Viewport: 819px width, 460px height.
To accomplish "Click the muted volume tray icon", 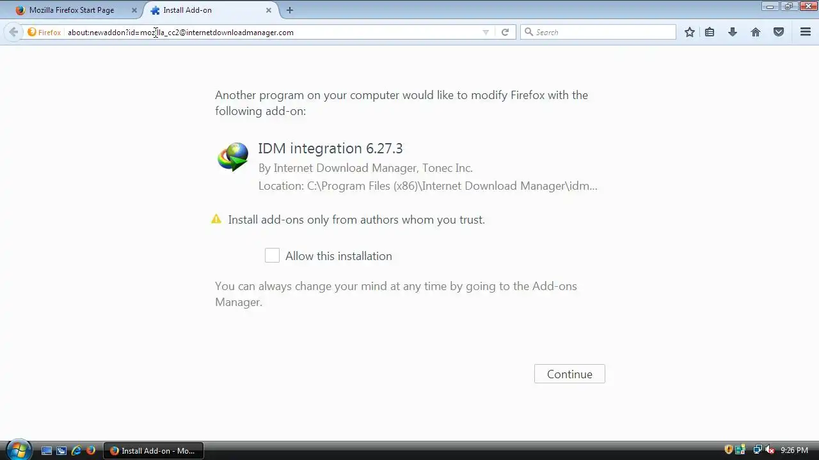I will pos(770,450).
